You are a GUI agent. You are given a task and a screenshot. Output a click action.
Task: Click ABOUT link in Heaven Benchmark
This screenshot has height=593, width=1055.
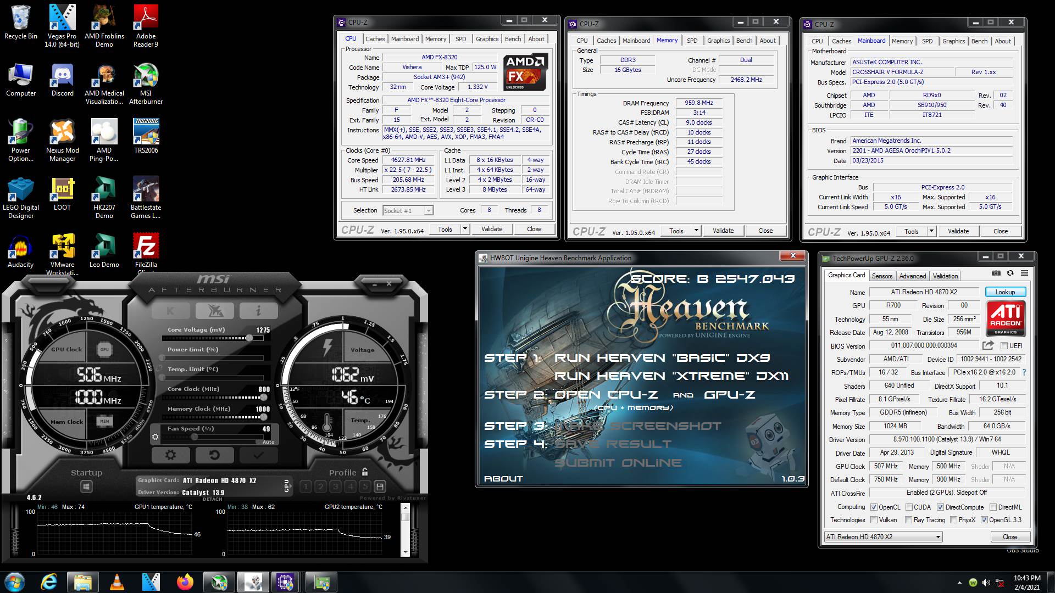tap(503, 479)
